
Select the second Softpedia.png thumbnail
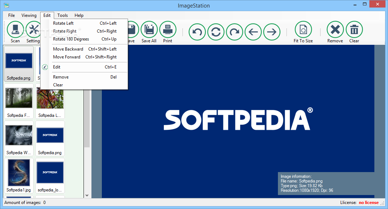coord(50,138)
